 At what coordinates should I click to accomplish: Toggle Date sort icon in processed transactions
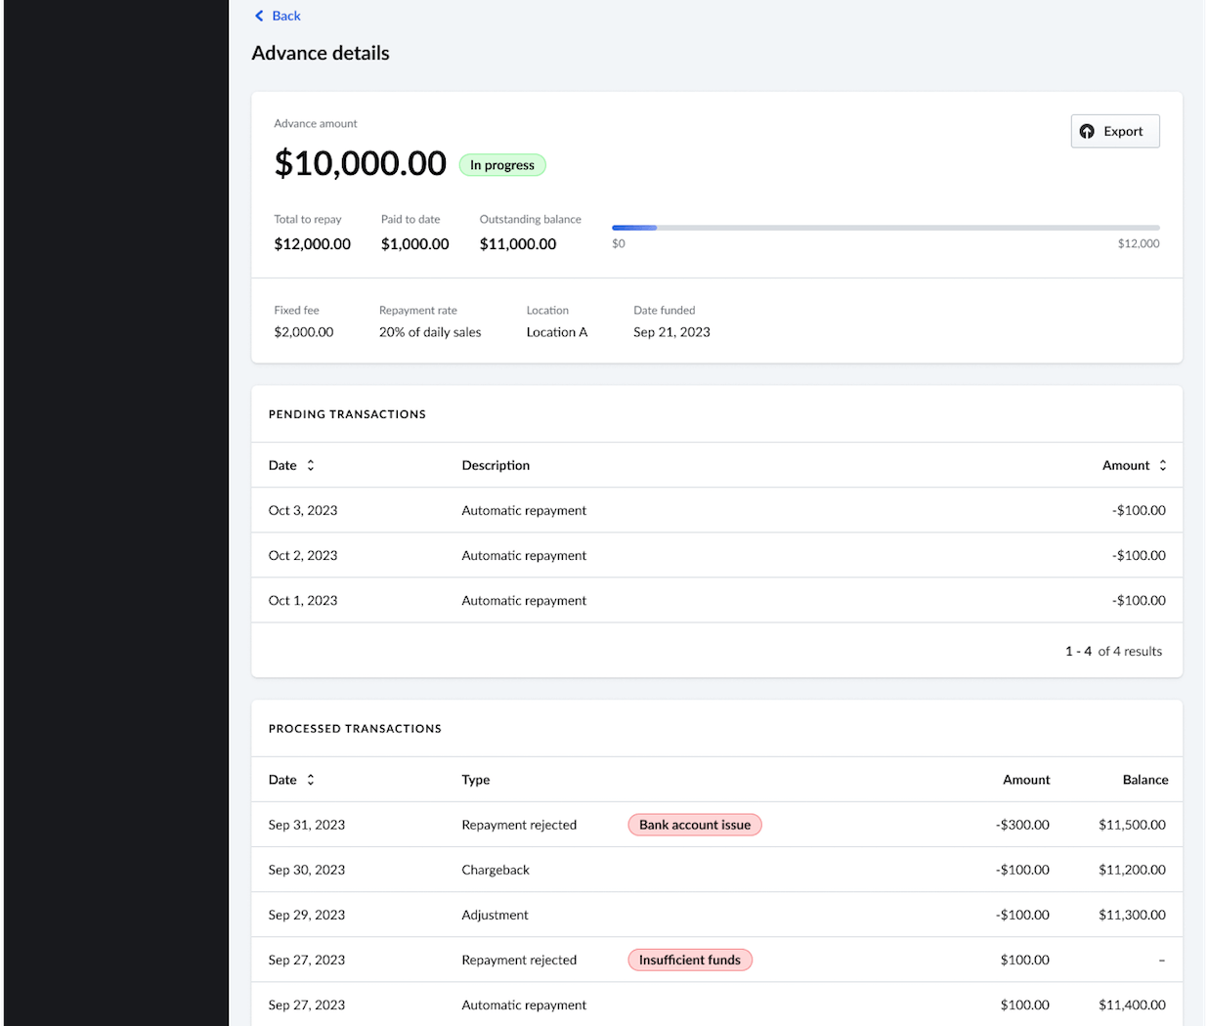tap(311, 780)
